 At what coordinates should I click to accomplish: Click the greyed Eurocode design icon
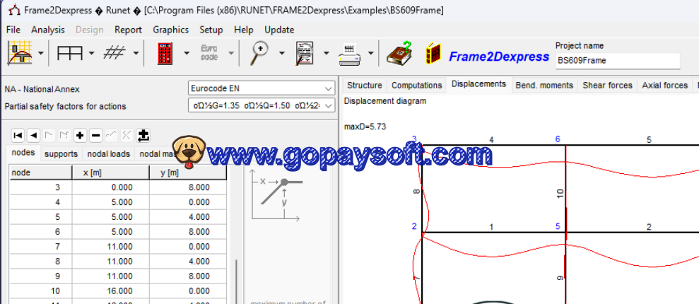(209, 52)
